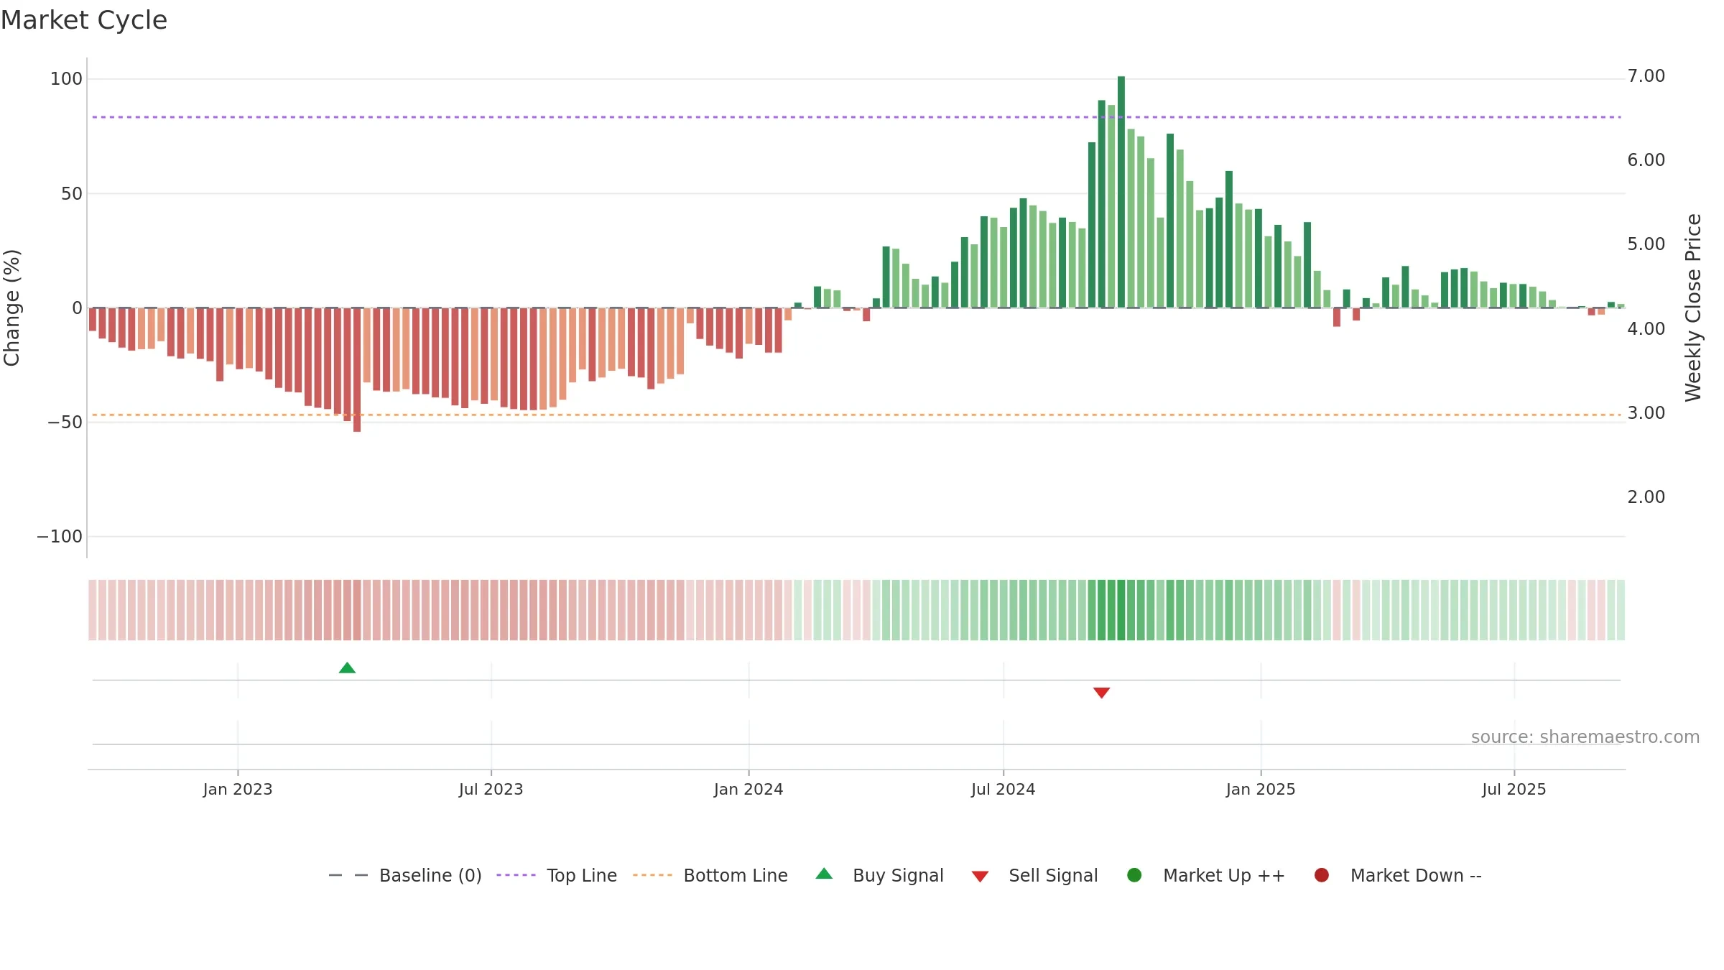Image resolution: width=1724 pixels, height=970 pixels.
Task: Toggle the Market Up ++ legend entry
Action: click(1205, 875)
